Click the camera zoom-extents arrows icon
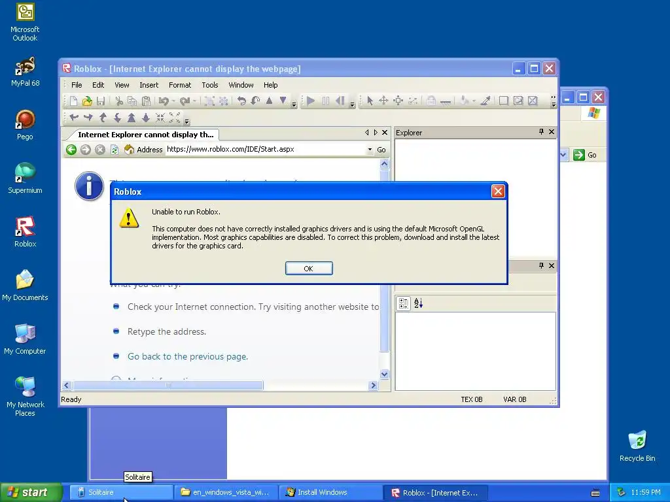 (175, 118)
